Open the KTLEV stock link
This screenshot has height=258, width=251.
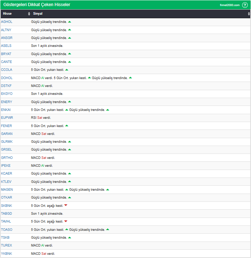tap(6, 181)
